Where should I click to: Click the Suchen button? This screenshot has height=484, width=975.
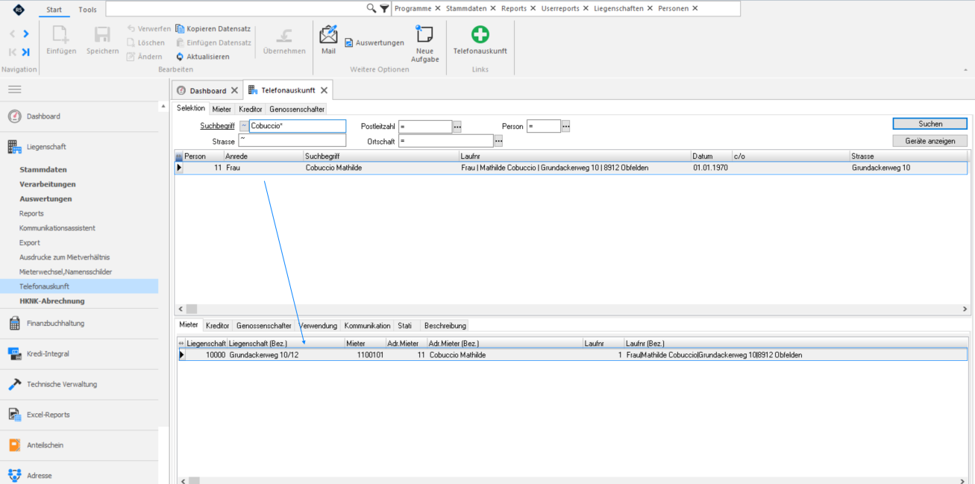[x=930, y=124]
